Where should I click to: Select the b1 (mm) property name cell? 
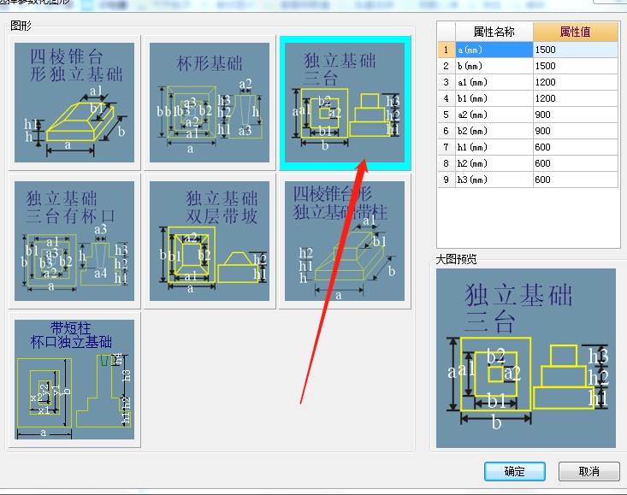coord(494,98)
